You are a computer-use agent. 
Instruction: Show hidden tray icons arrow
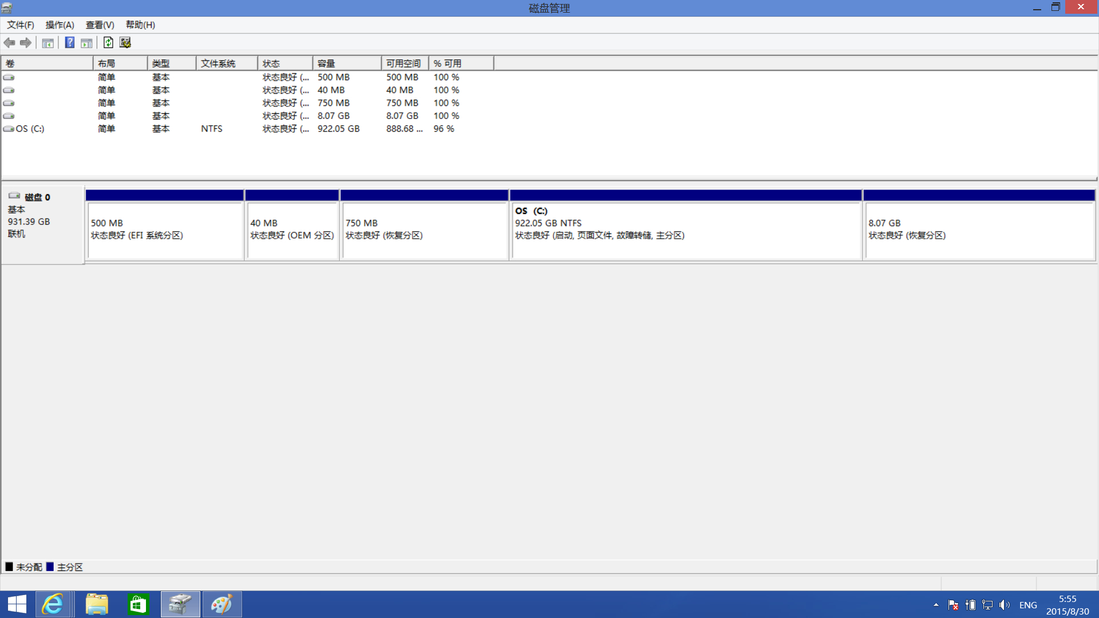[936, 605]
